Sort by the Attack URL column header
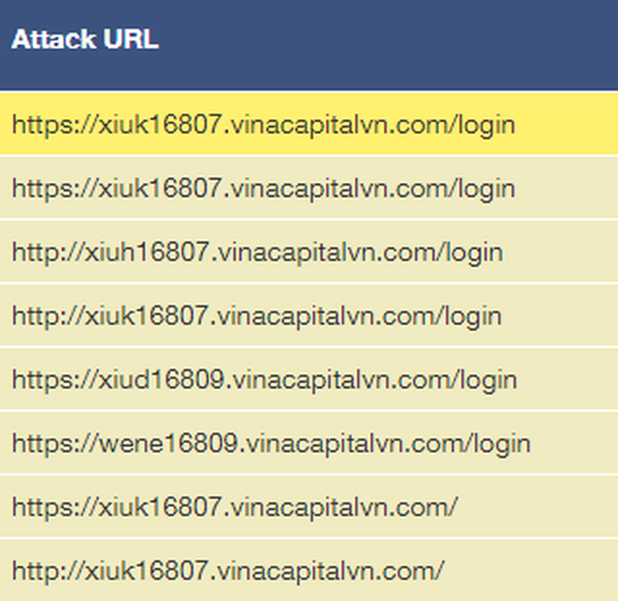 [309, 45]
